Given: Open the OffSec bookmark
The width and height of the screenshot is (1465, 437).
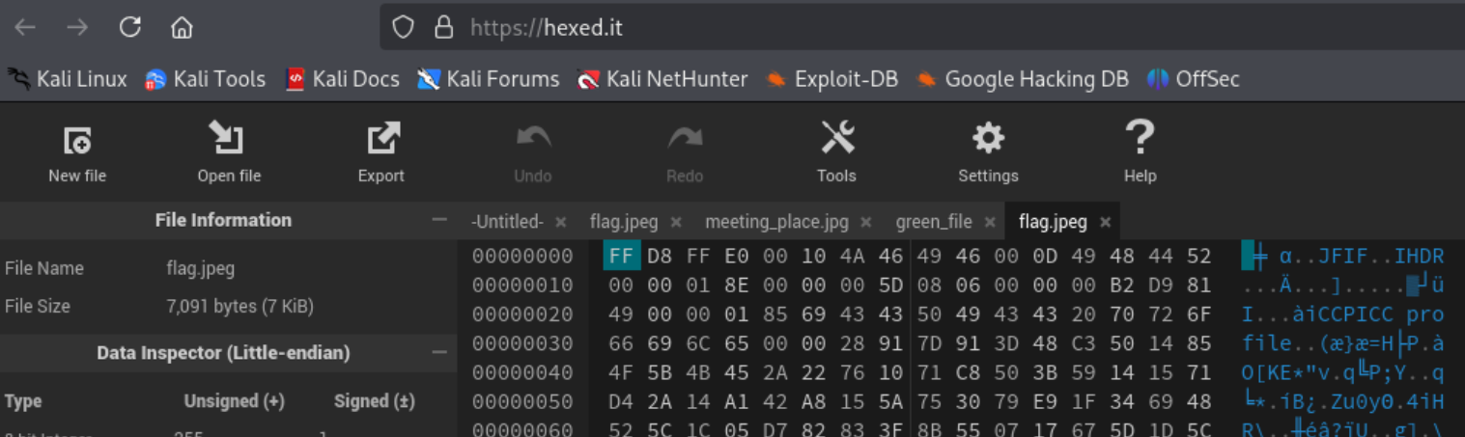Looking at the screenshot, I should click(x=1194, y=79).
